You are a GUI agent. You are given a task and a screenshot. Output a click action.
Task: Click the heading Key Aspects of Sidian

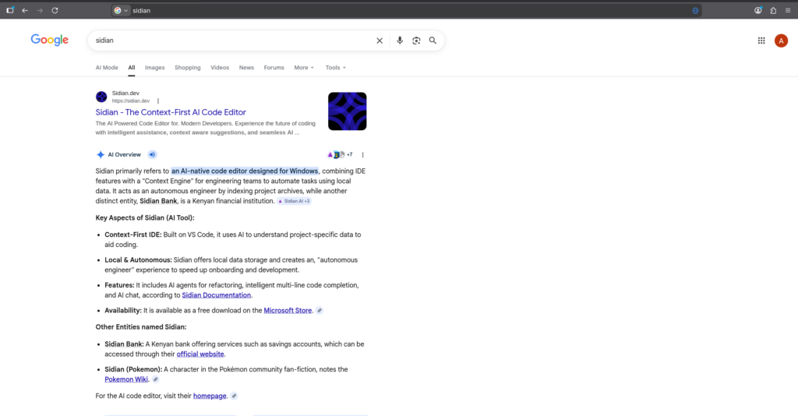tap(144, 217)
